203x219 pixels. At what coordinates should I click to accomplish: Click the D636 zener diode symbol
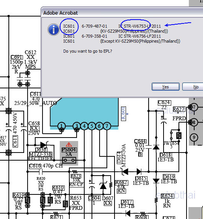44,145
